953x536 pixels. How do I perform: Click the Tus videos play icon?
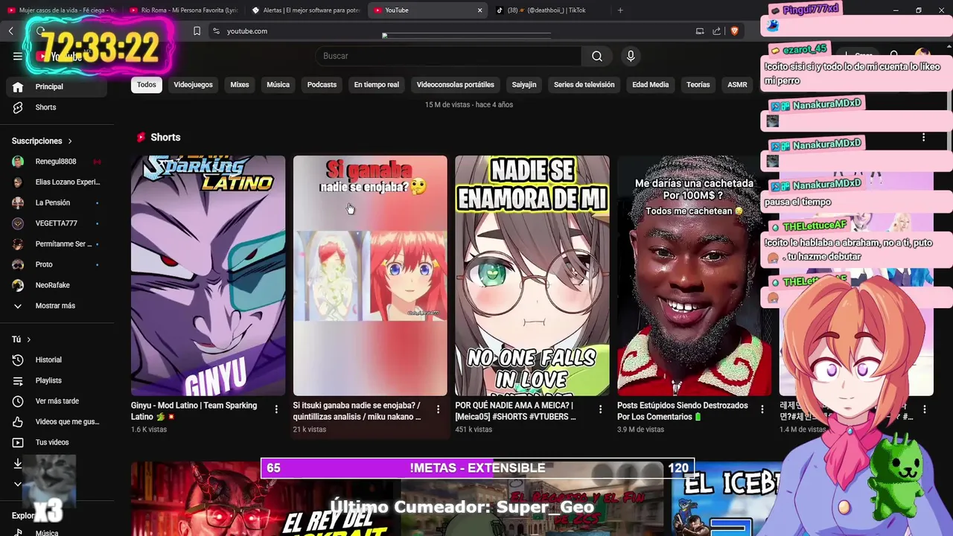(19, 442)
